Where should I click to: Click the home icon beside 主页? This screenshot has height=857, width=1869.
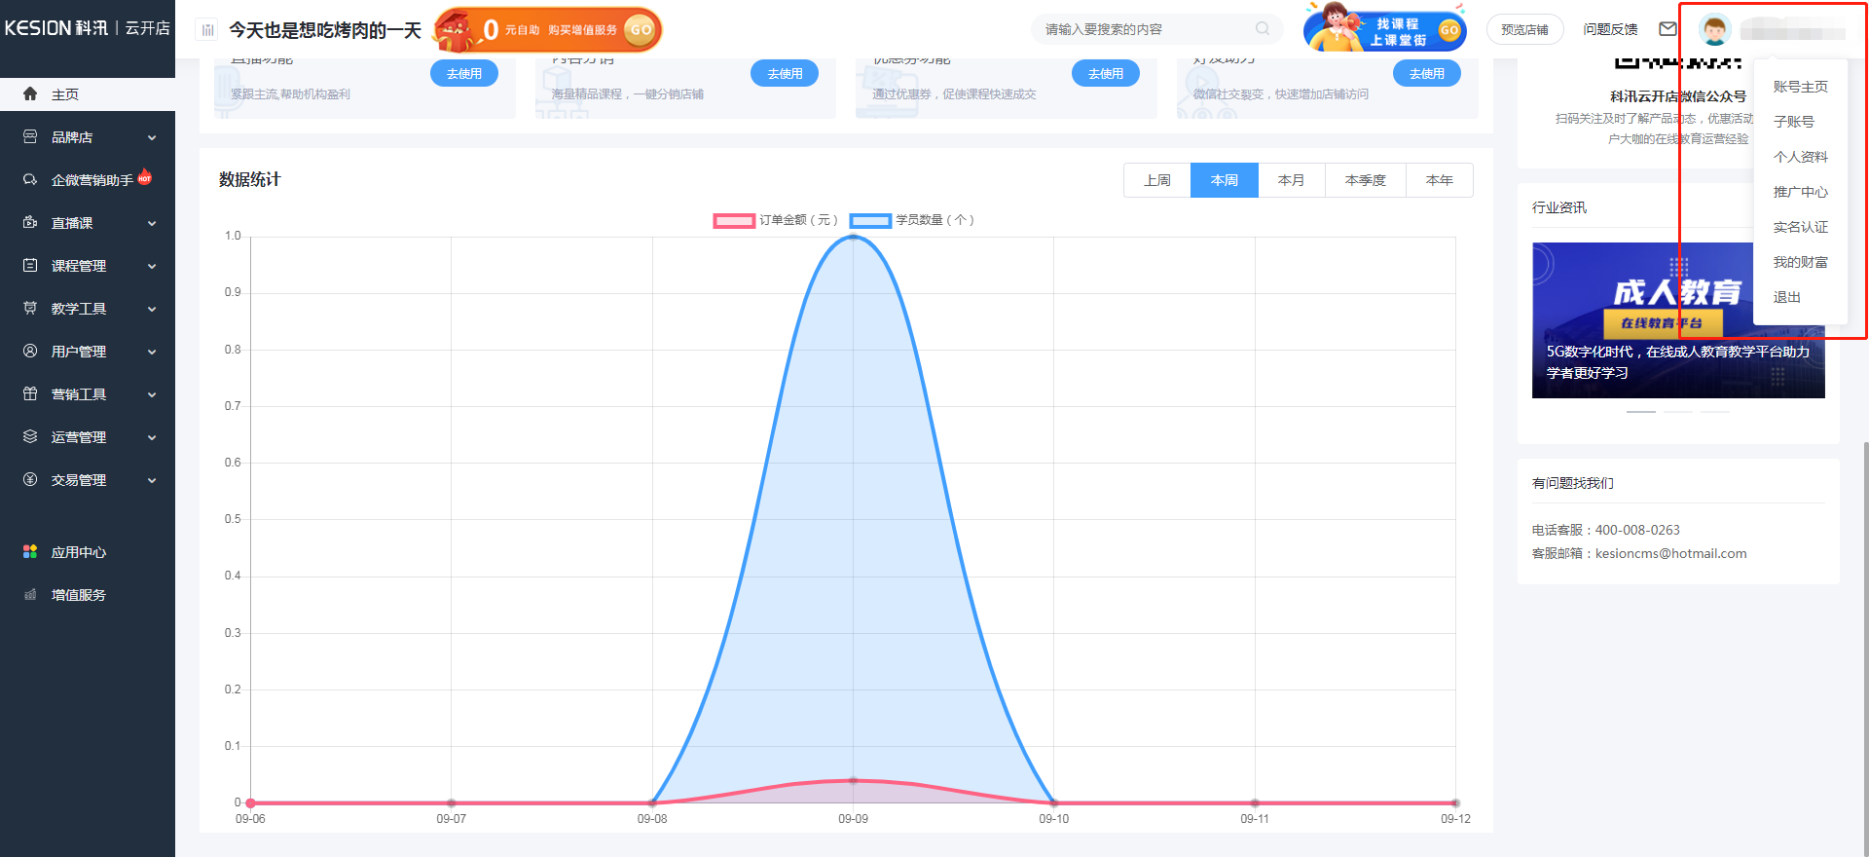coord(30,94)
